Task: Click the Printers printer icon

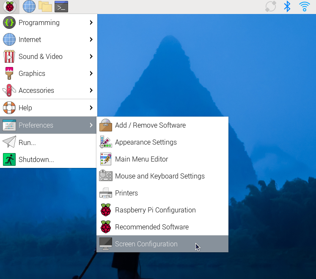Action: tap(106, 193)
